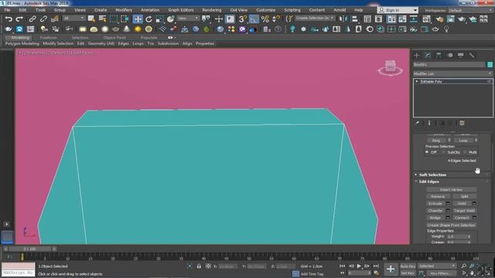495x278 pixels.
Task: Click the Insert Vertex button
Action: [x=451, y=190]
